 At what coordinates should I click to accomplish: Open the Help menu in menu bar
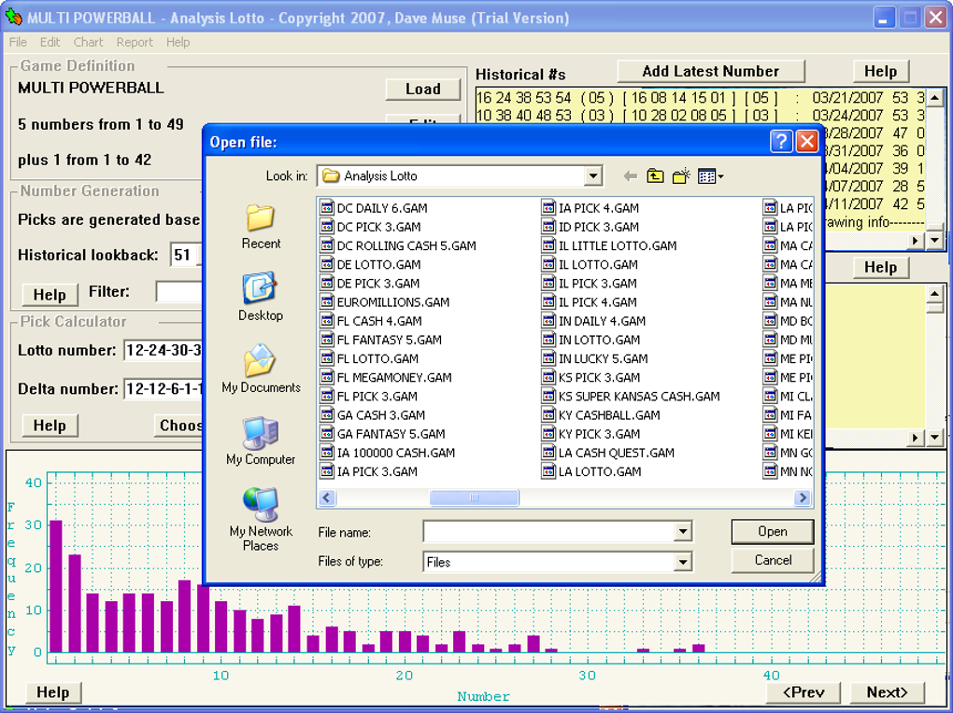tap(178, 42)
